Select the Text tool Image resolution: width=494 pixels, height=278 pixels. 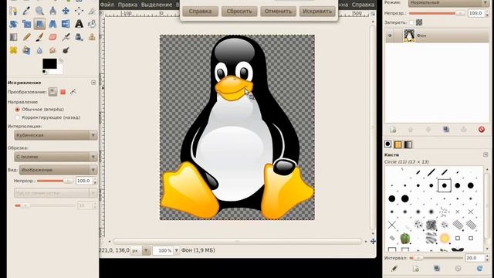[x=79, y=24]
